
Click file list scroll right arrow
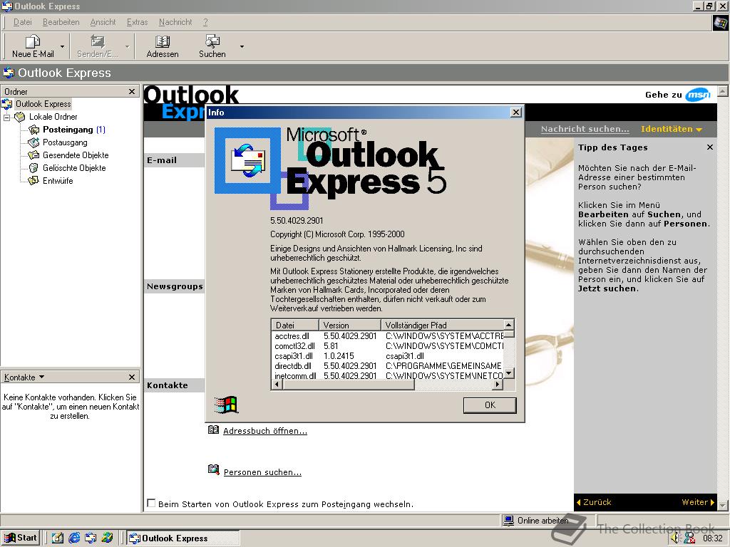coord(498,384)
